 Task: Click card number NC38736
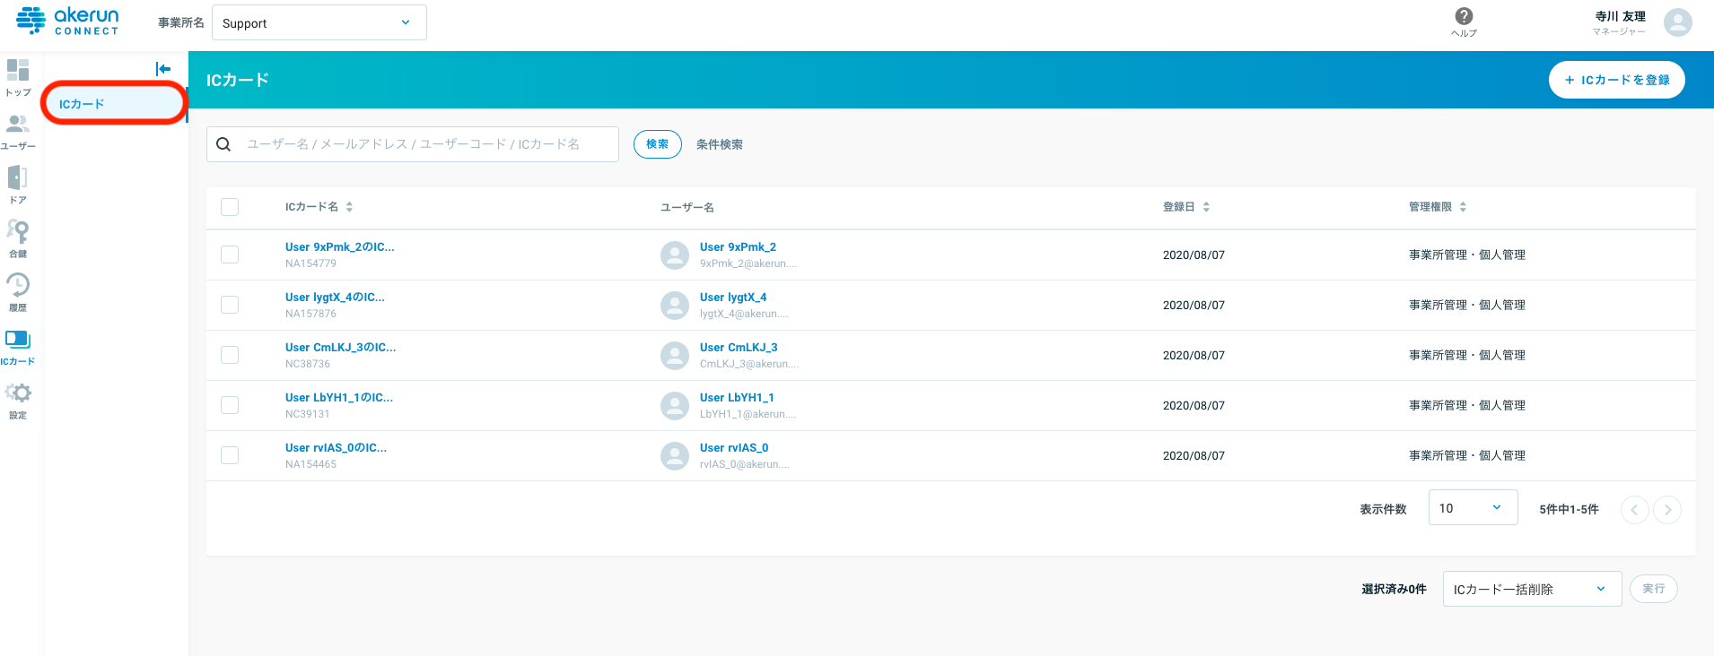click(308, 364)
